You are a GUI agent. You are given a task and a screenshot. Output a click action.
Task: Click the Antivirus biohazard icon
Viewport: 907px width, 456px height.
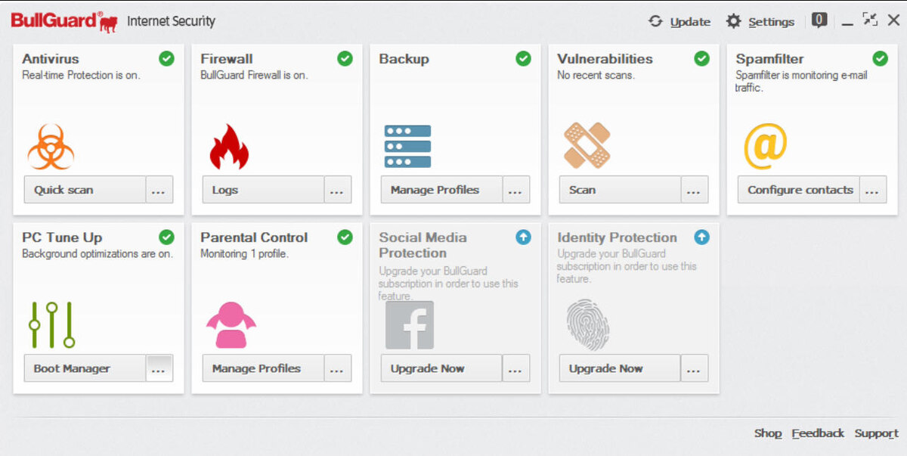pos(51,147)
